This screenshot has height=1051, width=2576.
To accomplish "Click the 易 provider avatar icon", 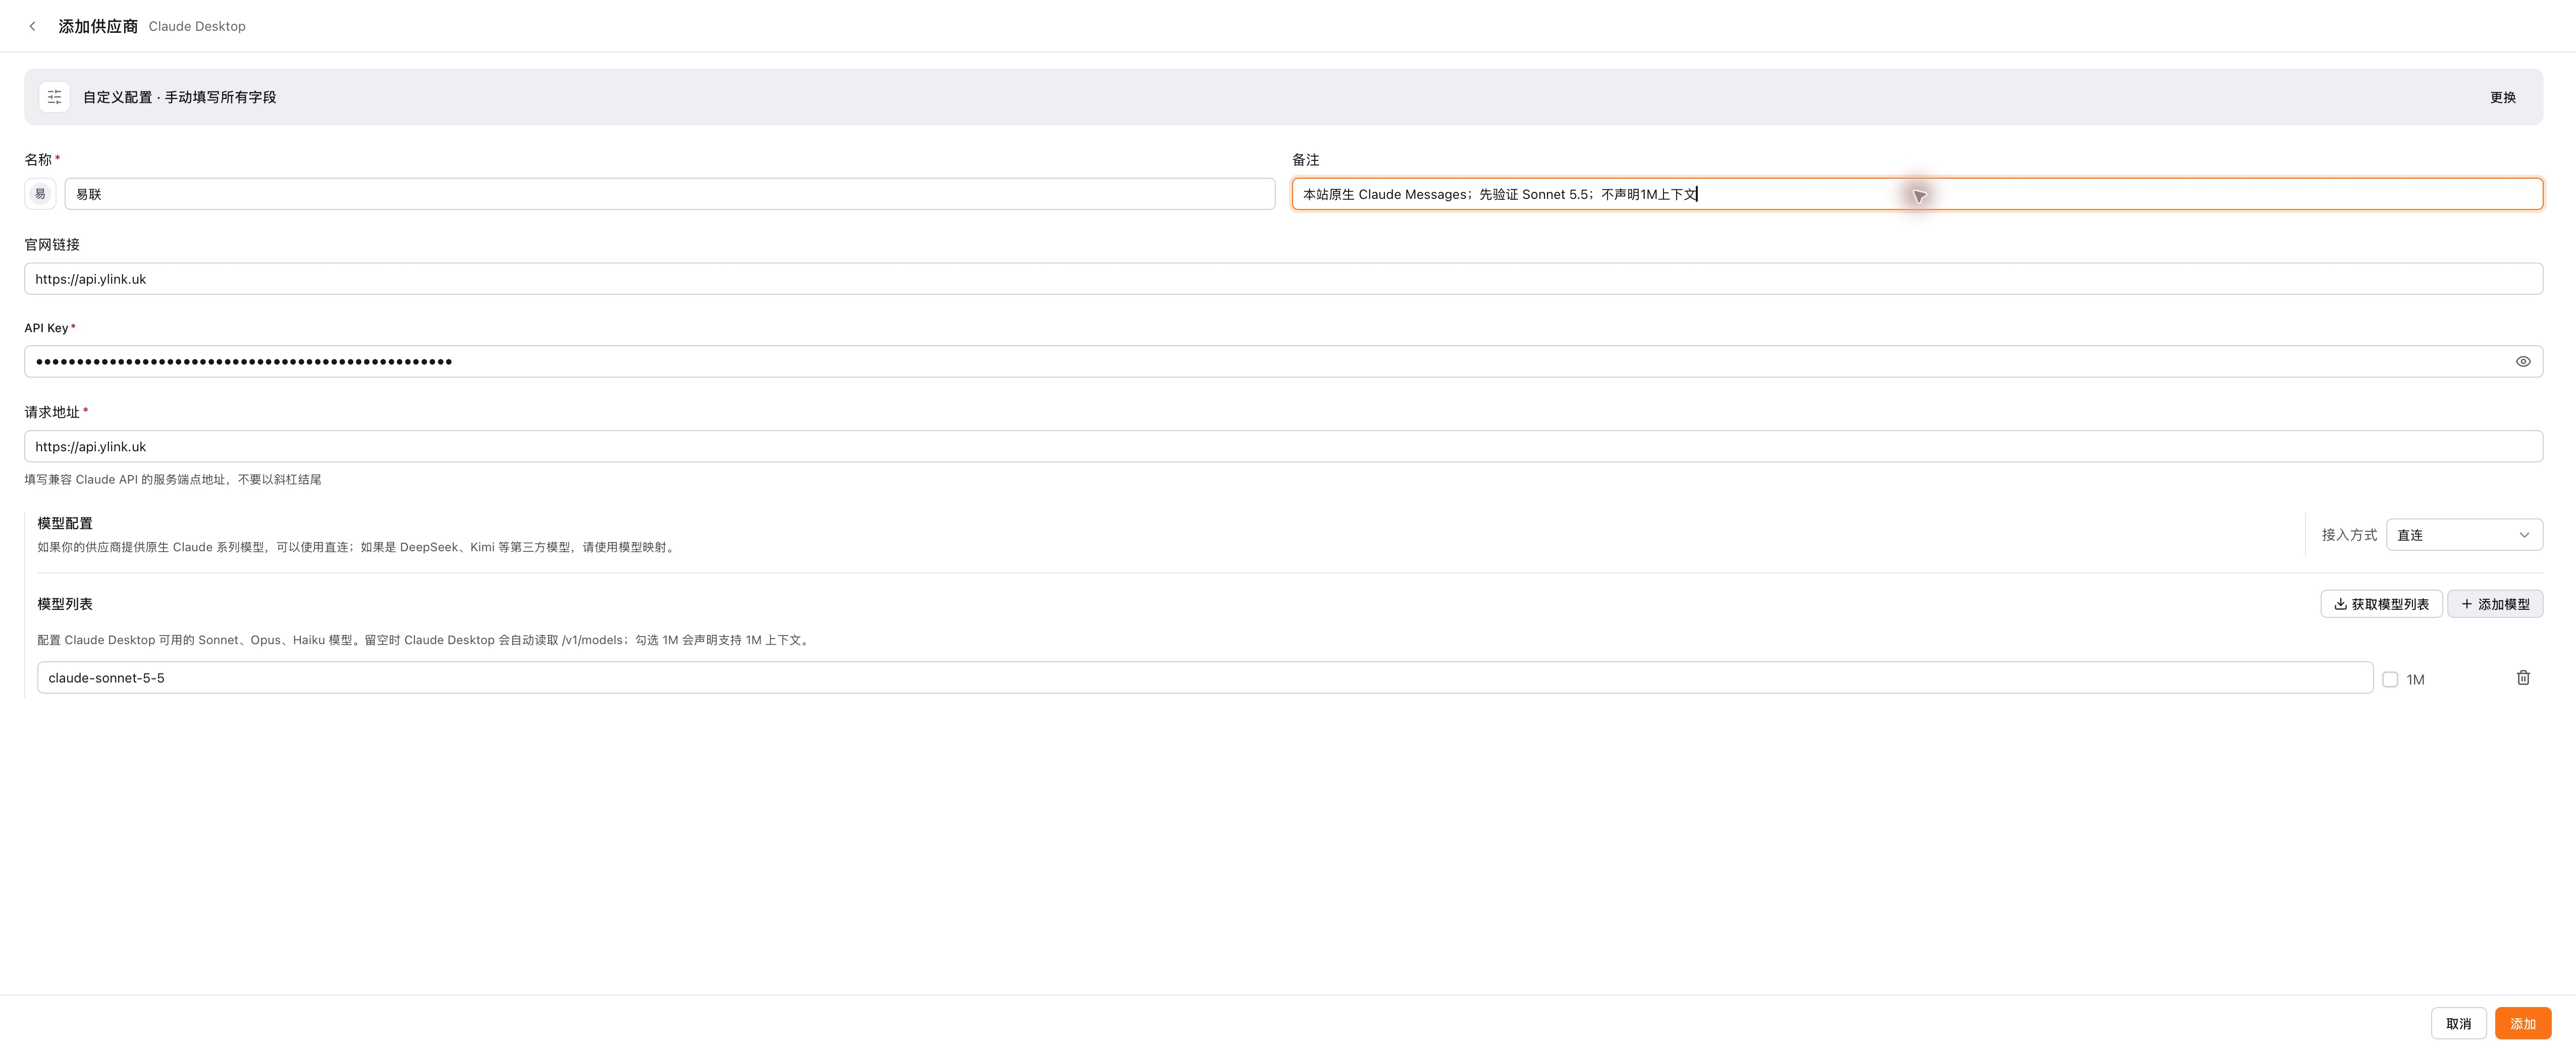I will [40, 194].
